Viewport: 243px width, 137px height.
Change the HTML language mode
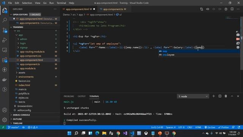tap(198, 127)
